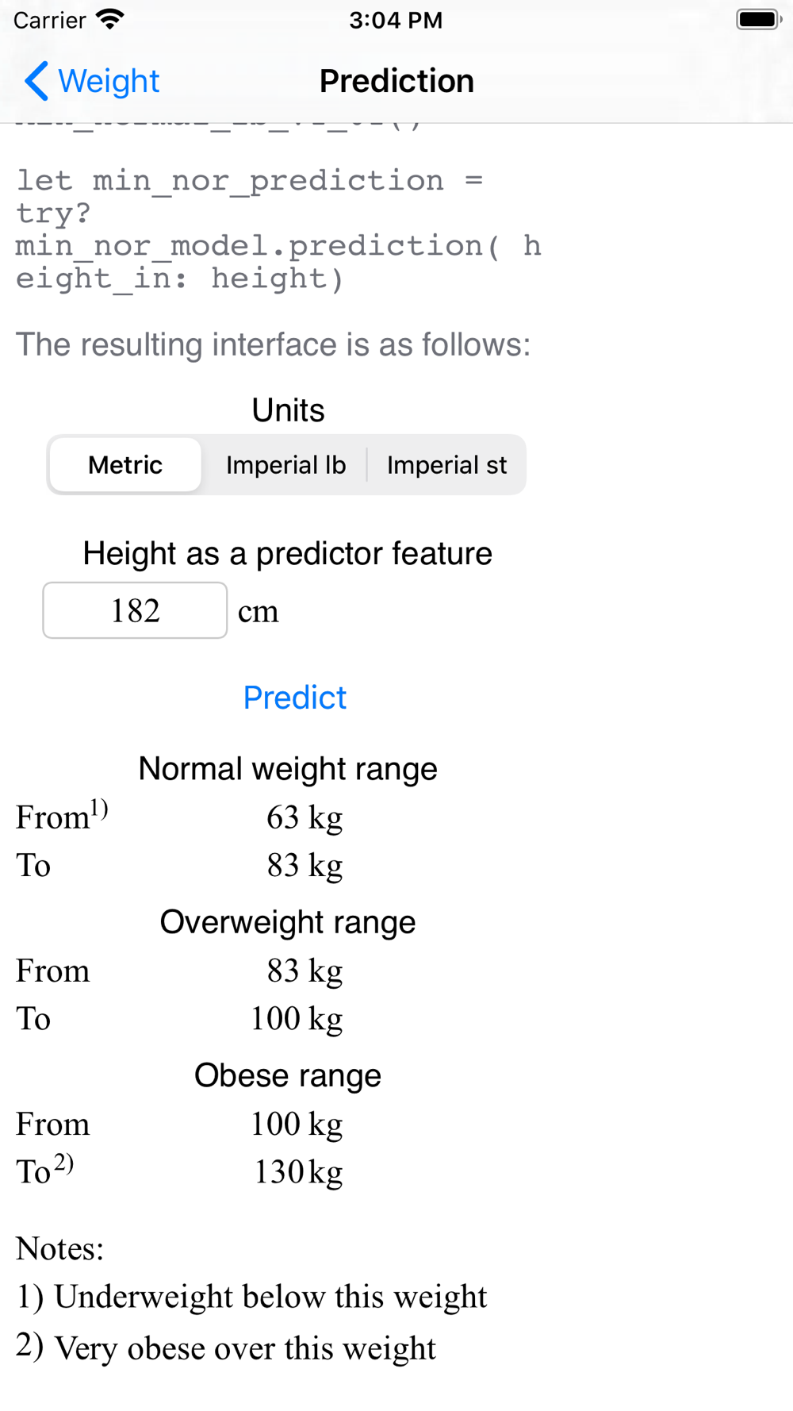Tap the Normal weight range heading
The image size is (793, 1411).
coord(288,769)
